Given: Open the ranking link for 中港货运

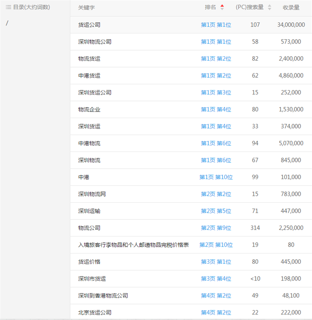Looking at the screenshot, I should click(216, 75).
